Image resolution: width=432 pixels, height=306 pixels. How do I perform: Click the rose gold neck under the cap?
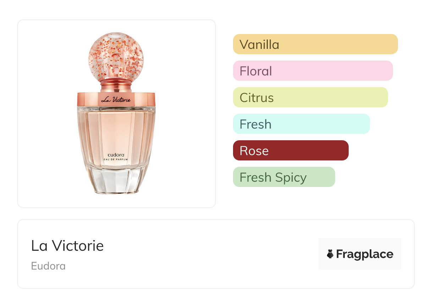tap(116, 85)
